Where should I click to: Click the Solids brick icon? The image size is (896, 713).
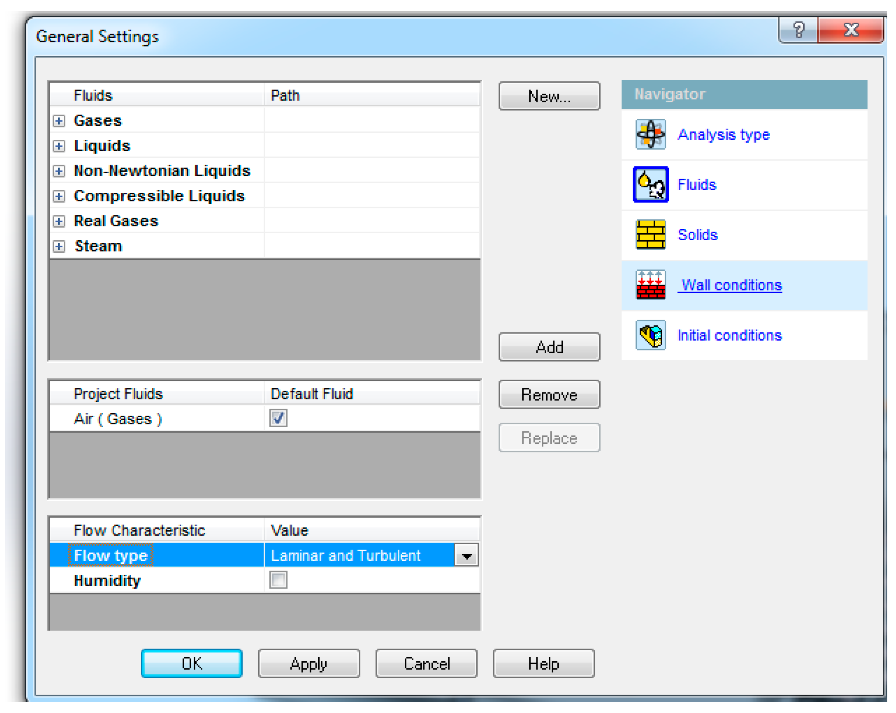coord(651,235)
